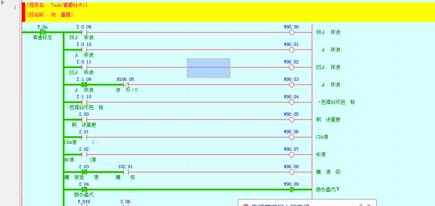Click the H106.05 normally closed contact
This screenshot has width=435, height=206.
point(126,85)
